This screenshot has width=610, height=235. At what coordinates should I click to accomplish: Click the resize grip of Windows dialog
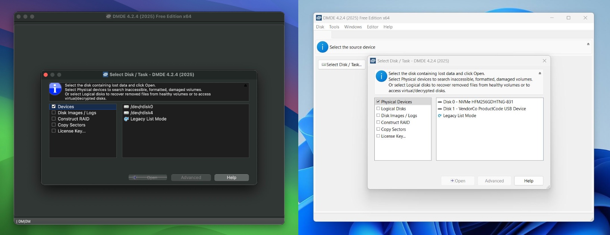pos(548,187)
